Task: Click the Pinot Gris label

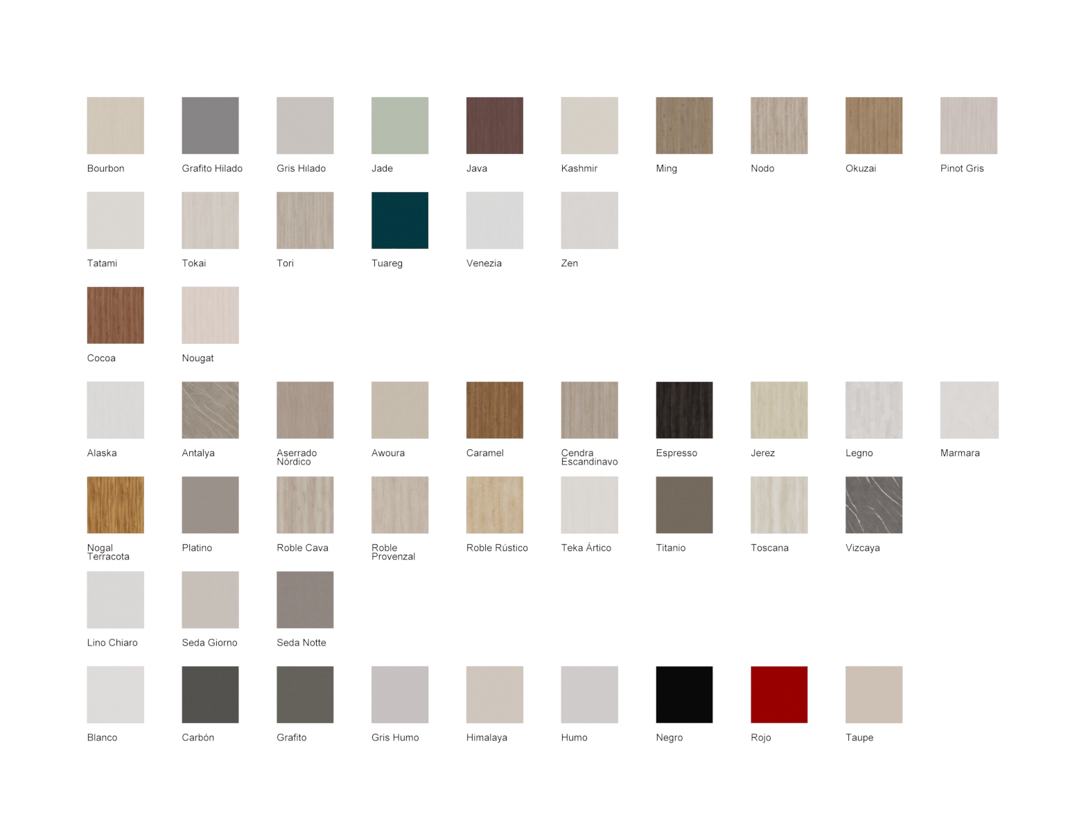Action: point(962,168)
